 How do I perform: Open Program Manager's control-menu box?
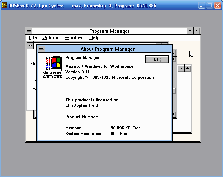(29, 31)
